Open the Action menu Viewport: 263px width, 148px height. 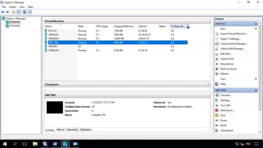pos(13,7)
